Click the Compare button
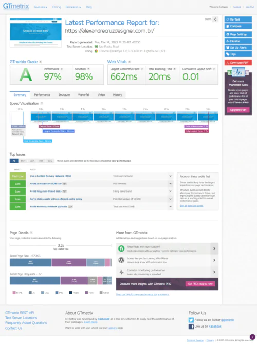 tap(238, 26)
